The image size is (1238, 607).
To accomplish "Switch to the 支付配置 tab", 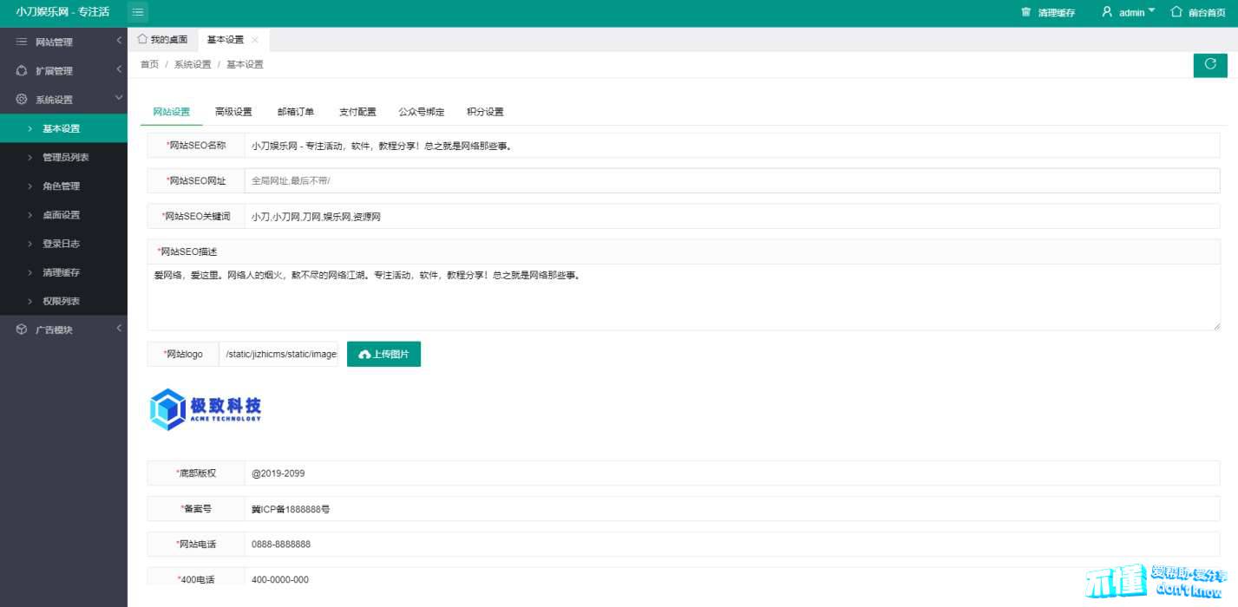I will 357,112.
